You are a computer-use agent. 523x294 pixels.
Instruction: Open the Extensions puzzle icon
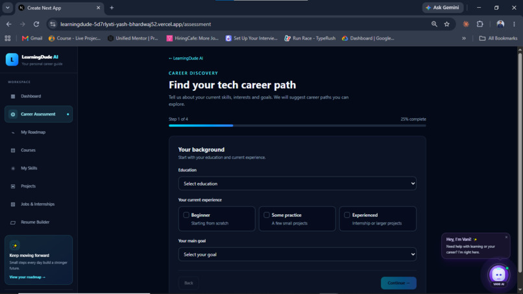pyautogui.click(x=480, y=24)
